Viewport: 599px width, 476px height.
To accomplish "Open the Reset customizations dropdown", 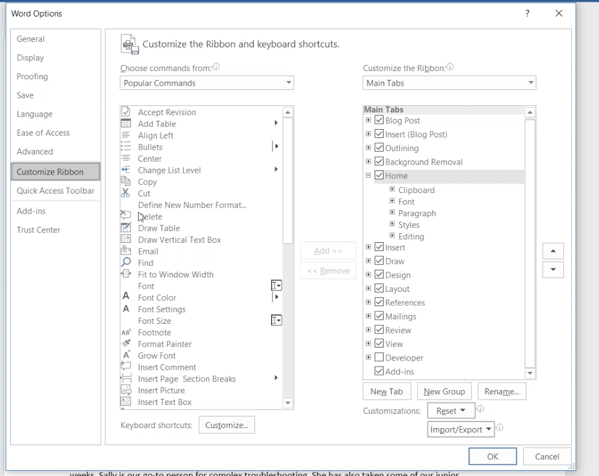I will [451, 411].
